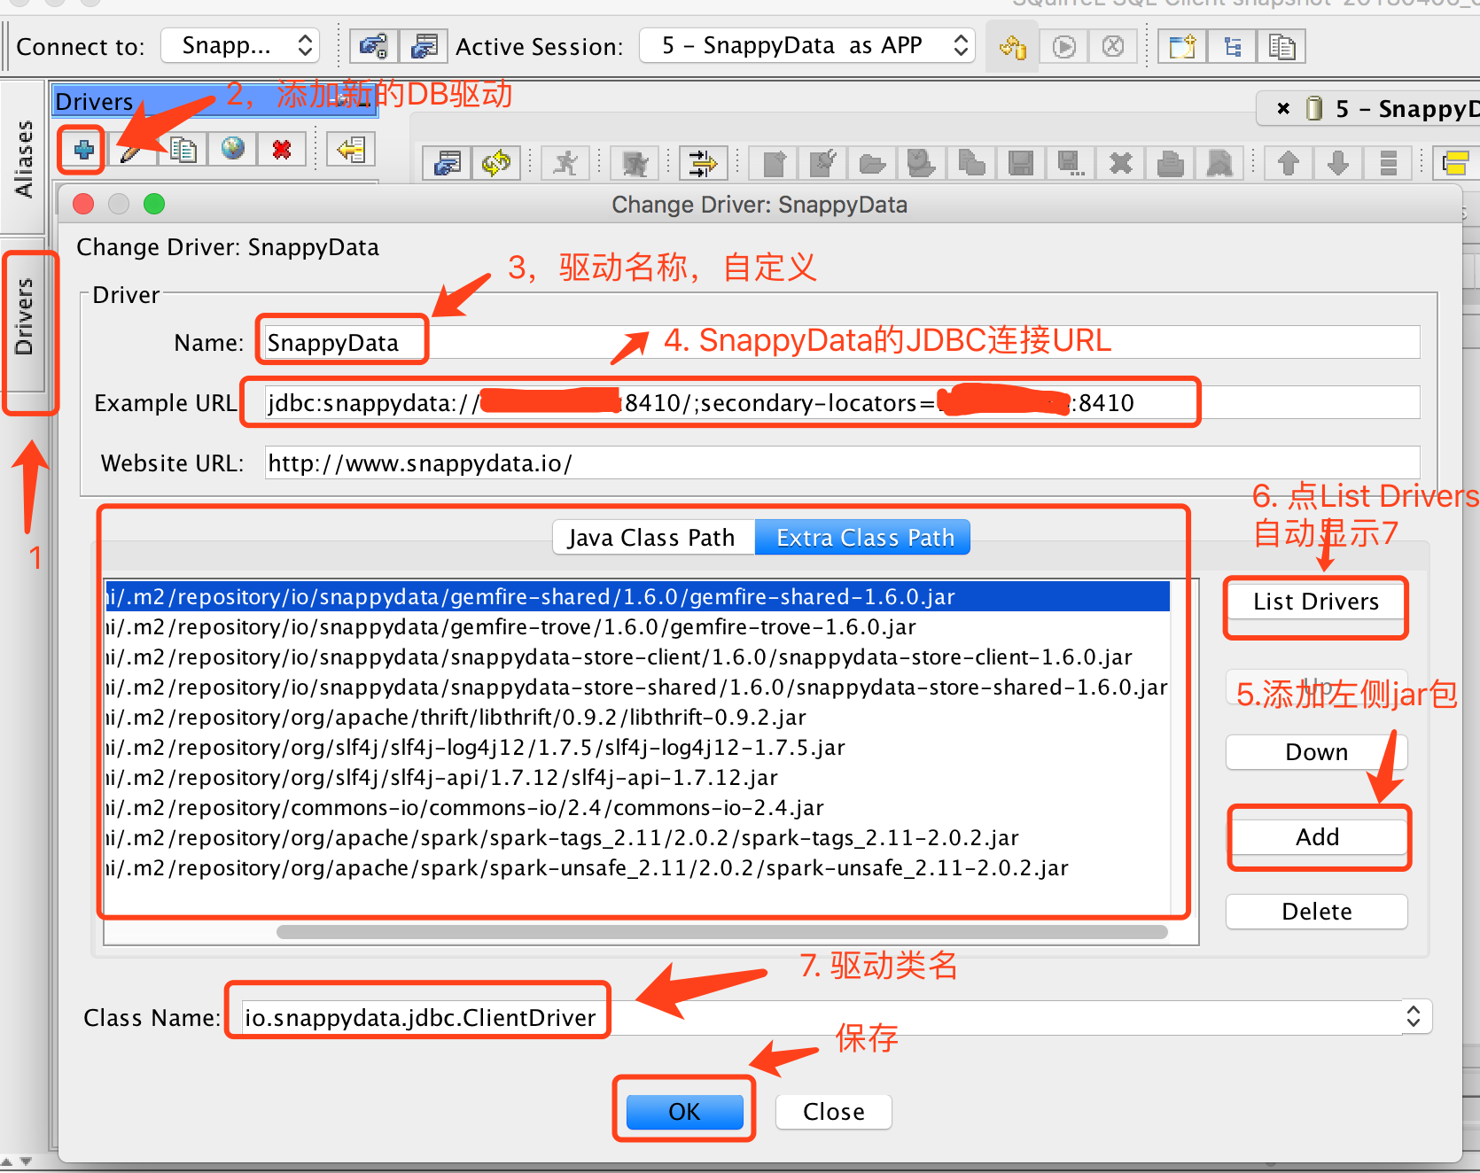Click the Close button in the dialog

(x=833, y=1112)
